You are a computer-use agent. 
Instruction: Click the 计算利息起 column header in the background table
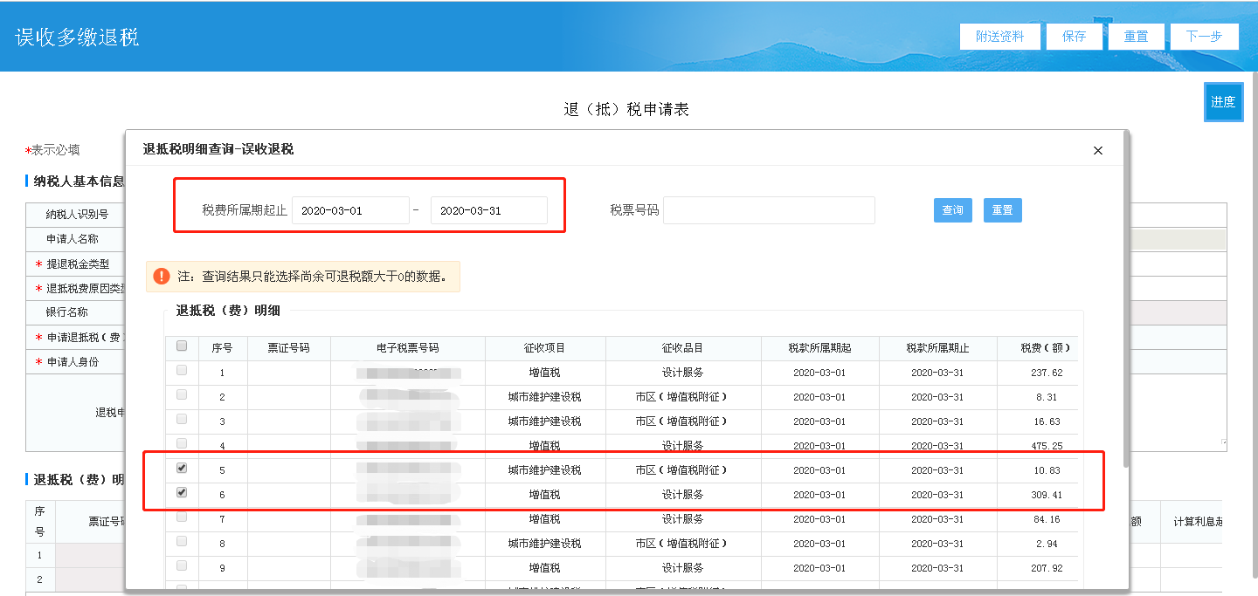1197,522
